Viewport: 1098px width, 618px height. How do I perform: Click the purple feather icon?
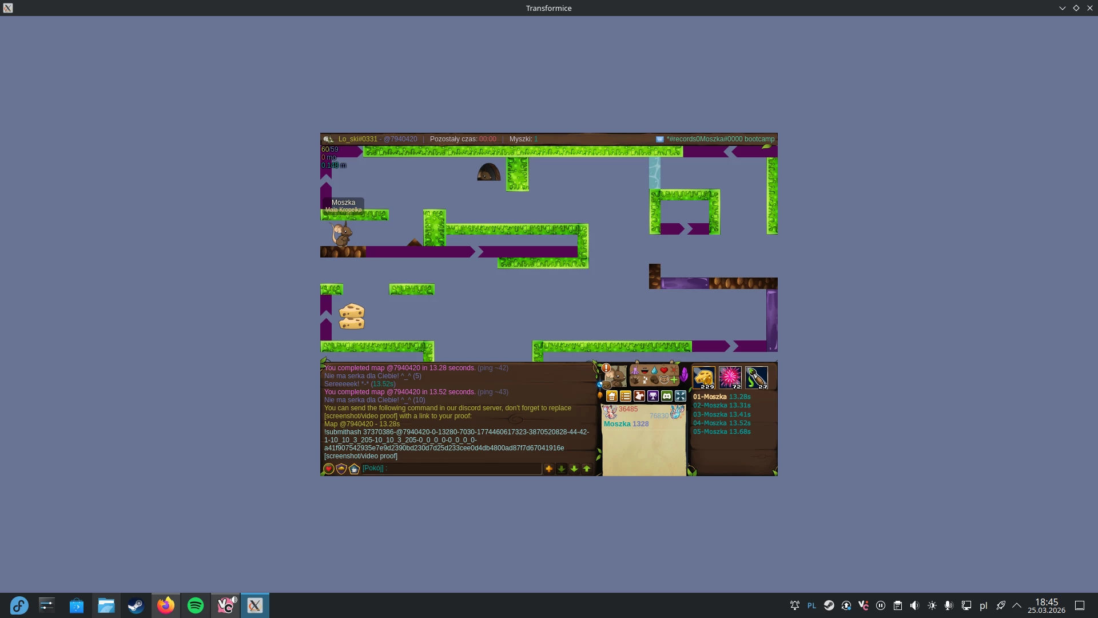(x=684, y=375)
